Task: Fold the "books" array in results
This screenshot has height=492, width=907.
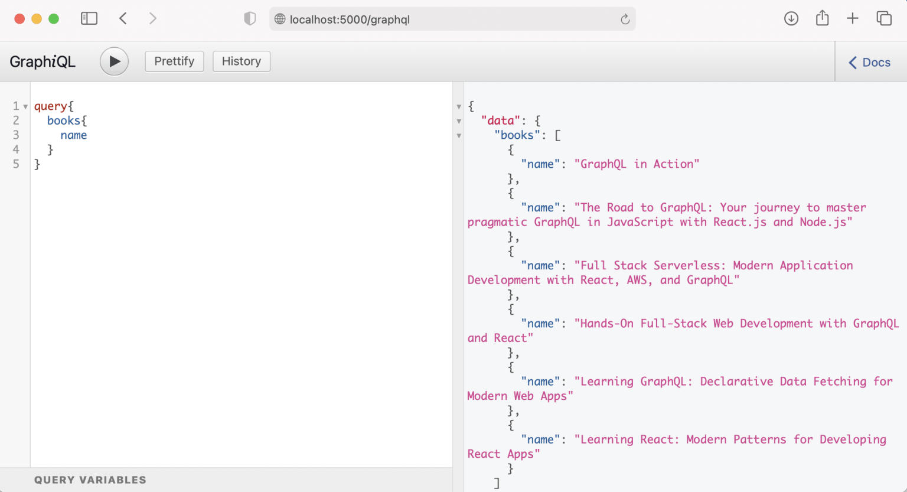Action: click(x=459, y=136)
